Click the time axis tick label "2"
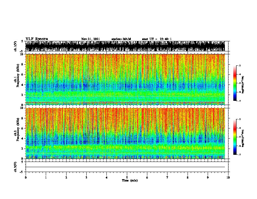The width and height of the screenshot is (257, 199). click(66, 178)
